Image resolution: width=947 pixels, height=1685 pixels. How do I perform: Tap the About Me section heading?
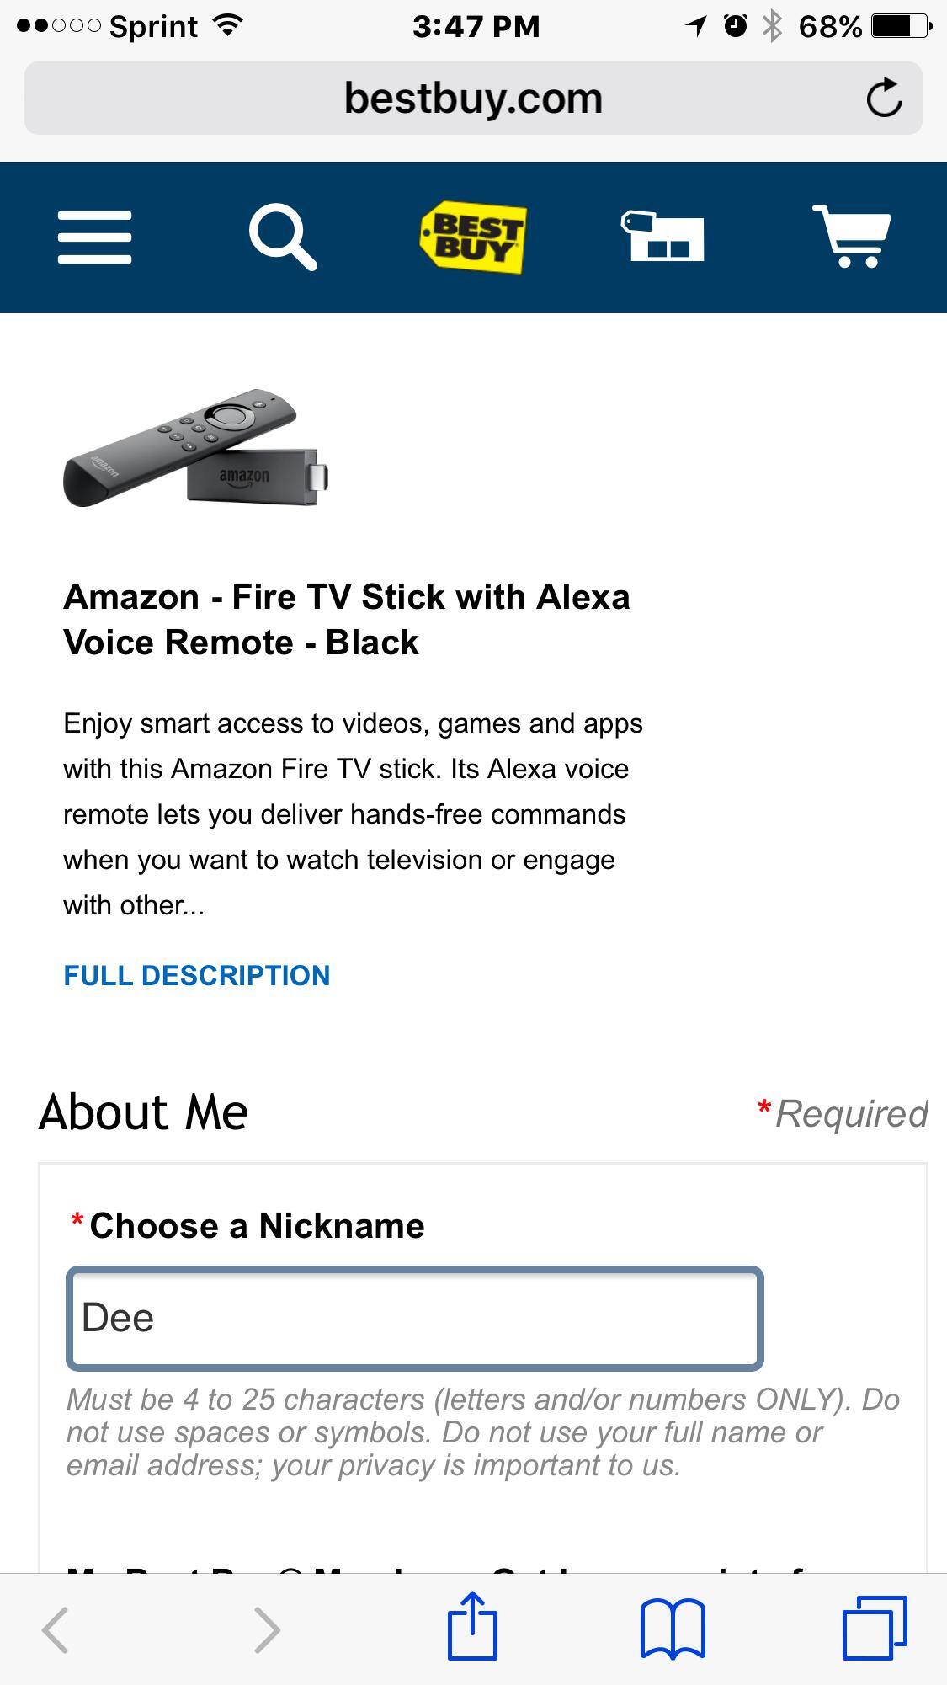(142, 1112)
